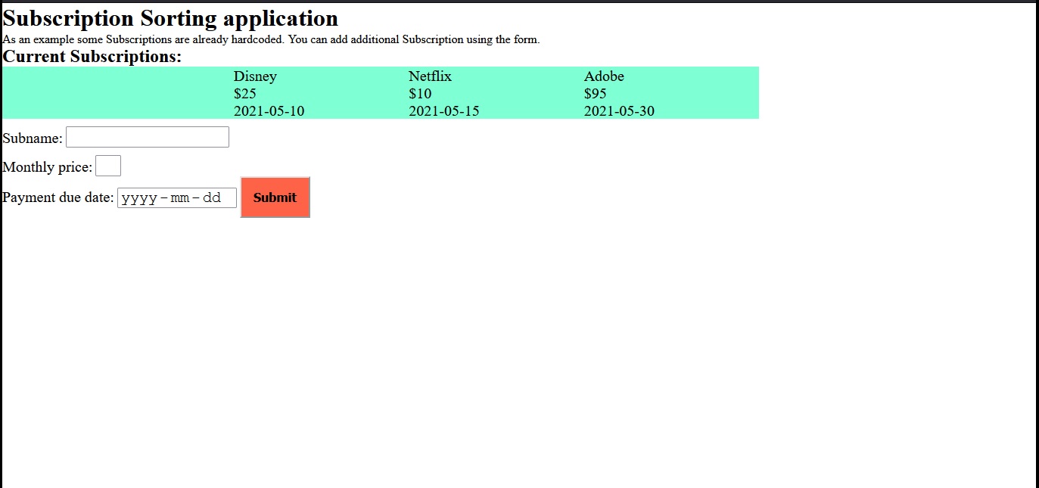The image size is (1039, 488).
Task: Select the $95 Adobe price
Action: pos(596,93)
